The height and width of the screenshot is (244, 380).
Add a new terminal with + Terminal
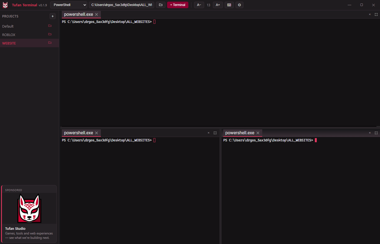(x=178, y=5)
